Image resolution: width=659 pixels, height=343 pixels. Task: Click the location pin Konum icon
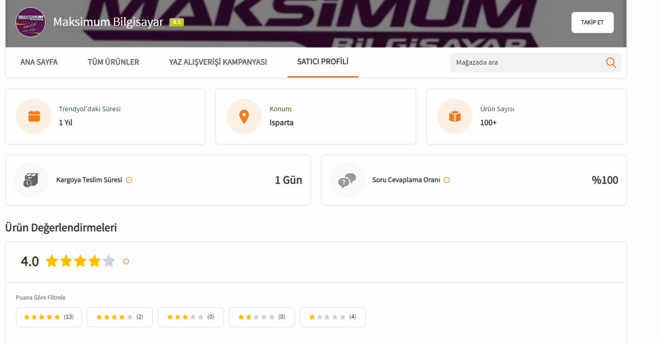pos(243,116)
